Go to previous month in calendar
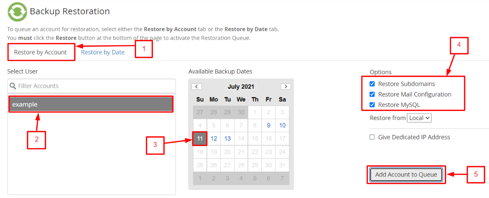Screen dimensions: 489x198 point(197,87)
